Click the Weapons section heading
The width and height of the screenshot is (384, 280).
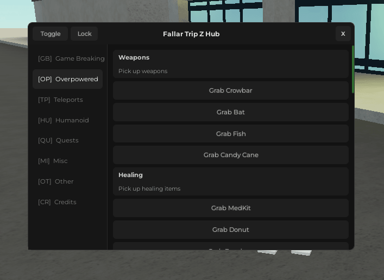point(134,57)
